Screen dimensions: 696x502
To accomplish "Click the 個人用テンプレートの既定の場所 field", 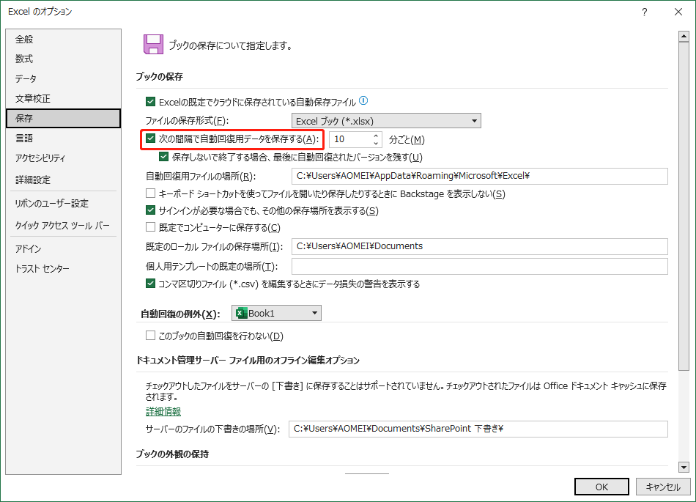I will point(479,266).
